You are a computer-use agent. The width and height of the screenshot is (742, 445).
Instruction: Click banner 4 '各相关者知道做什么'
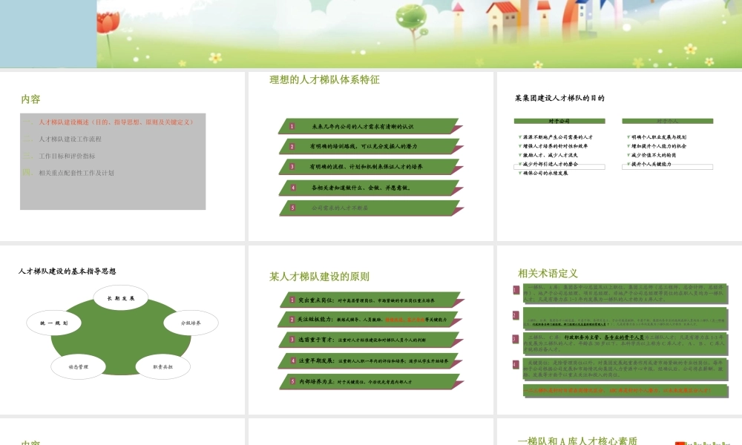370,188
